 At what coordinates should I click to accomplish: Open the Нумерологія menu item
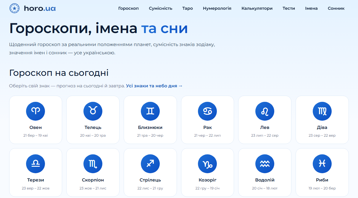(x=217, y=8)
